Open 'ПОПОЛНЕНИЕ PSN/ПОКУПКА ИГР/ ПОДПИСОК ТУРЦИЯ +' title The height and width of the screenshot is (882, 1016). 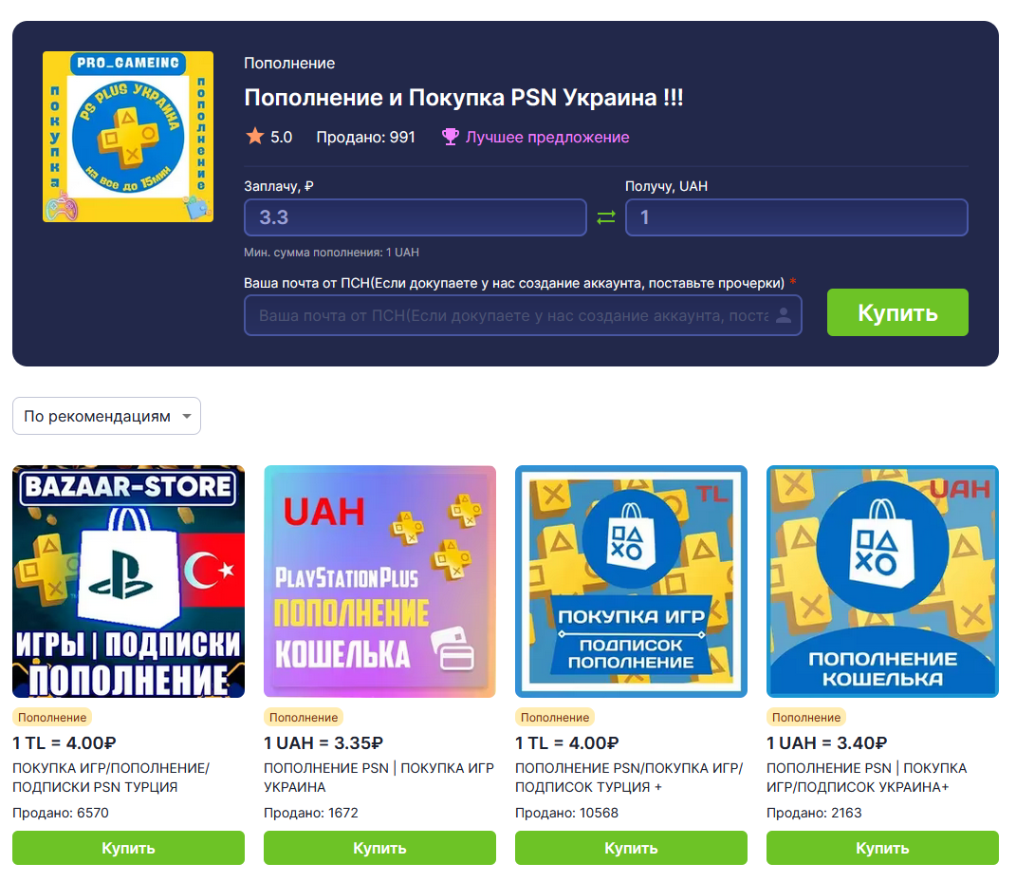tap(629, 777)
